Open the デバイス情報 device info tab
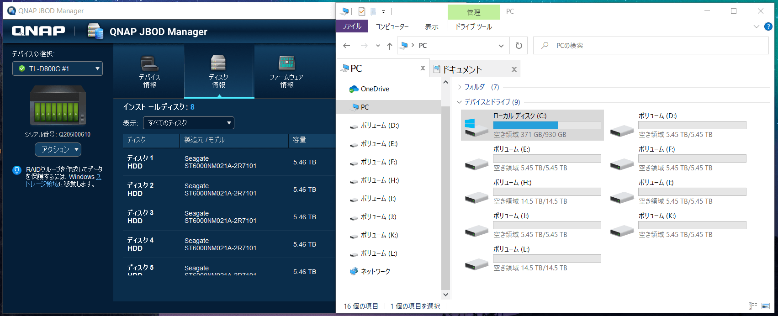This screenshot has height=316, width=778. [x=149, y=72]
